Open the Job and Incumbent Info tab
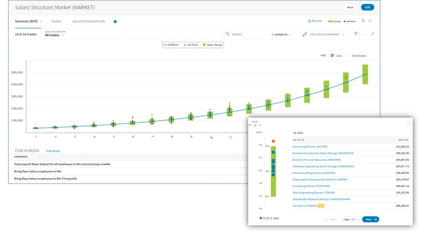The width and height of the screenshot is (428, 232). 88,21
